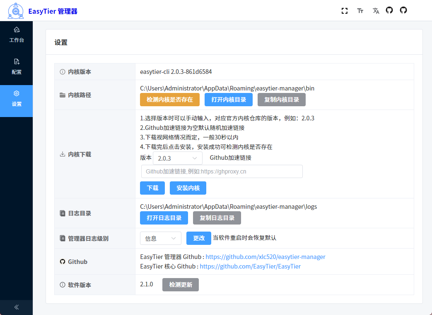This screenshot has height=315, width=432.
Task: Focus the Github加速链接 input field
Action: click(x=222, y=171)
